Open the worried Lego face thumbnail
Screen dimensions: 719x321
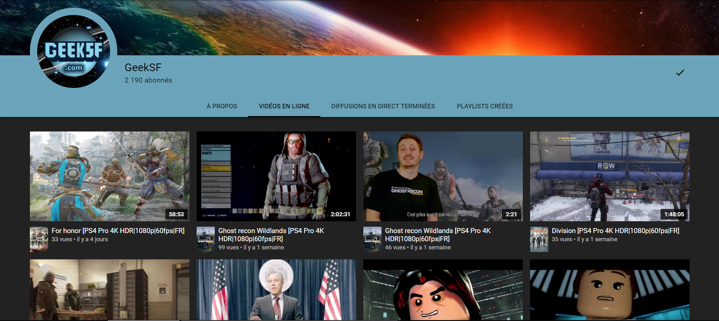click(610, 290)
